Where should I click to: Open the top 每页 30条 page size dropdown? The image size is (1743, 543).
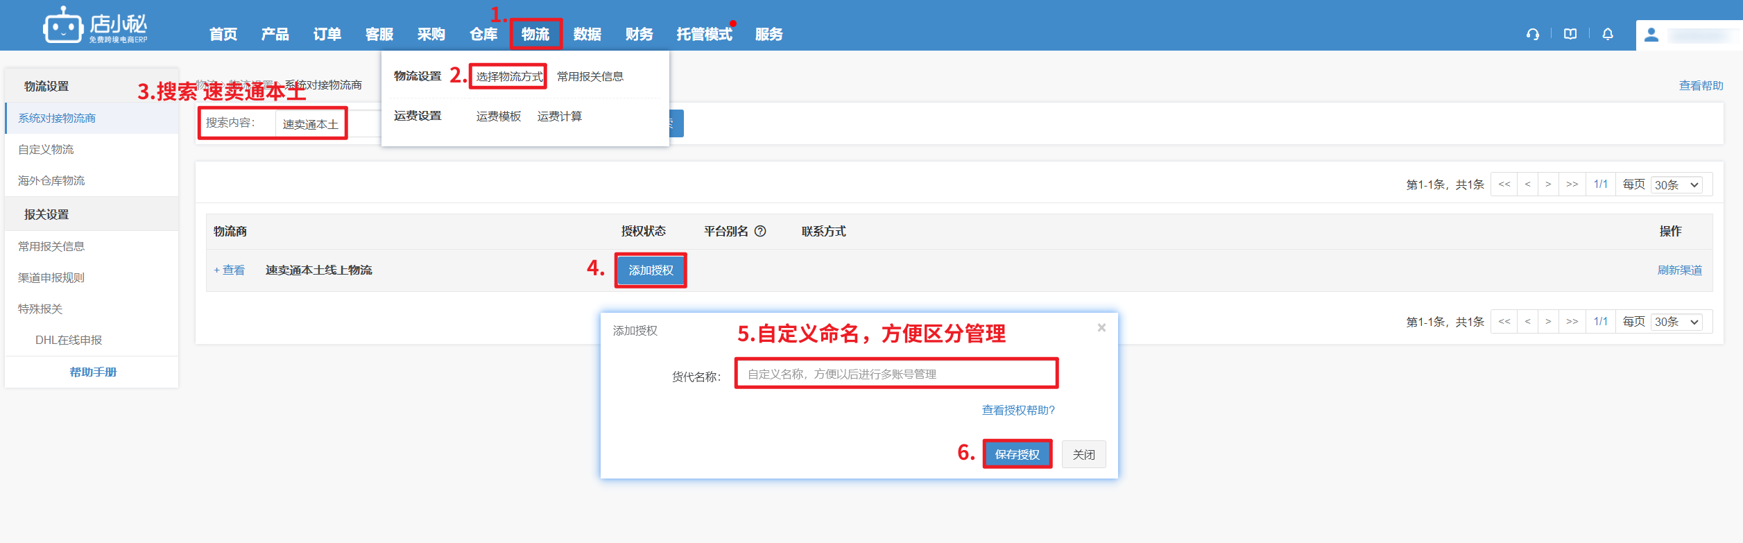point(1677,185)
